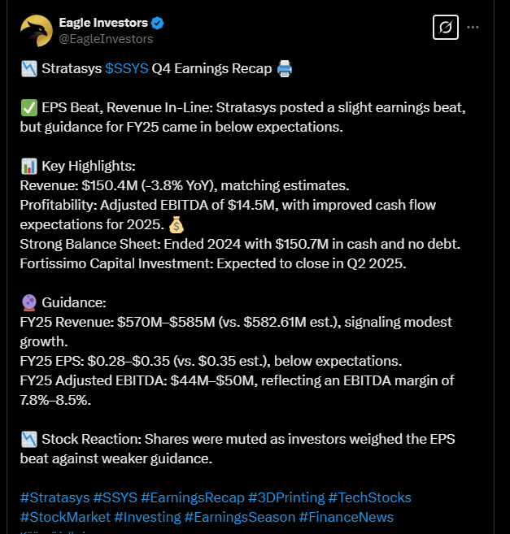510x534 pixels.
Task: Open Grok actions icon on the post
Action: tap(445, 27)
